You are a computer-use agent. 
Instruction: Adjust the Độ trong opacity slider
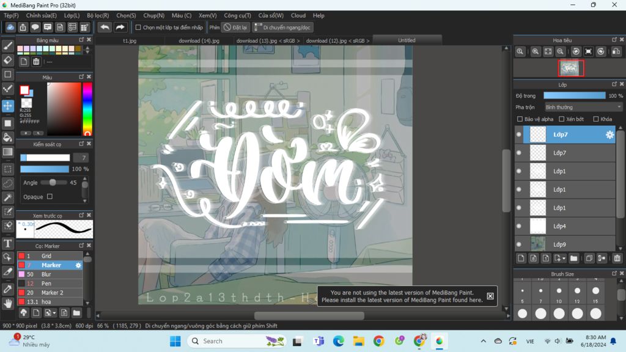coord(575,96)
